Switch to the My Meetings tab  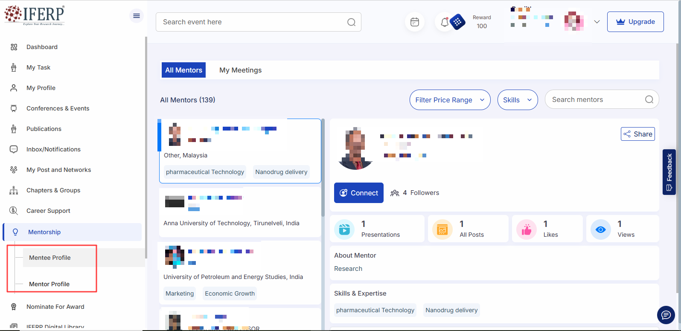point(240,70)
